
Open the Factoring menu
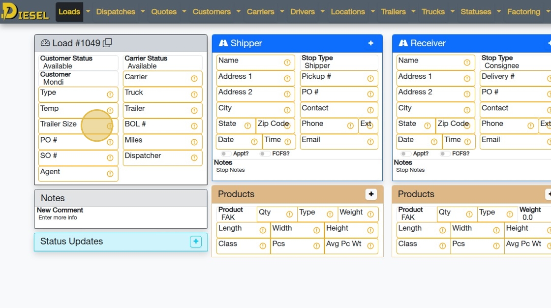pos(523,12)
